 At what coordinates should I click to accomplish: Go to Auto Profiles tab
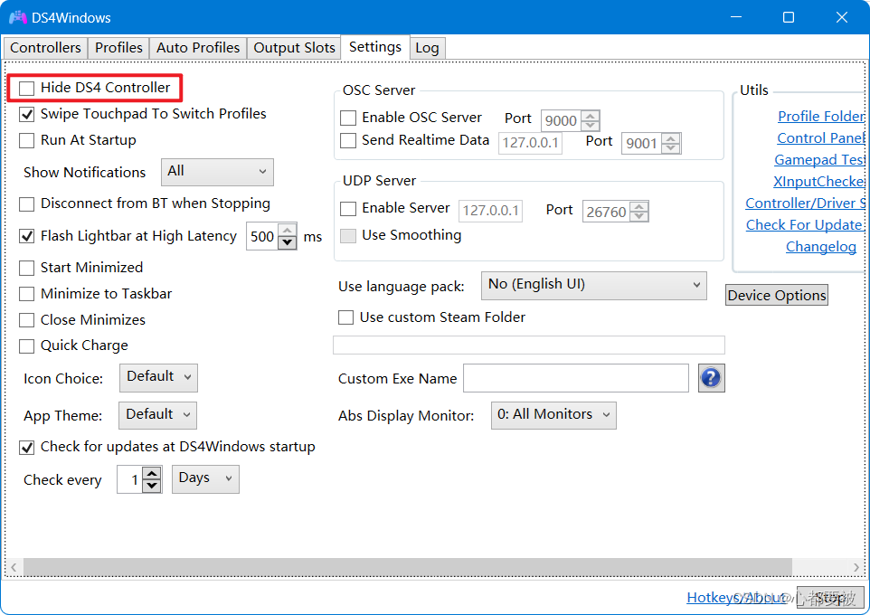pyautogui.click(x=198, y=48)
